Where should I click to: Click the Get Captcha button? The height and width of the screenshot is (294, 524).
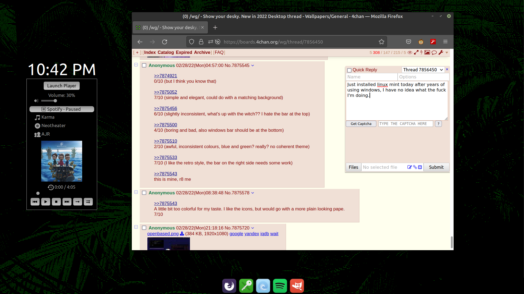tap(361, 124)
